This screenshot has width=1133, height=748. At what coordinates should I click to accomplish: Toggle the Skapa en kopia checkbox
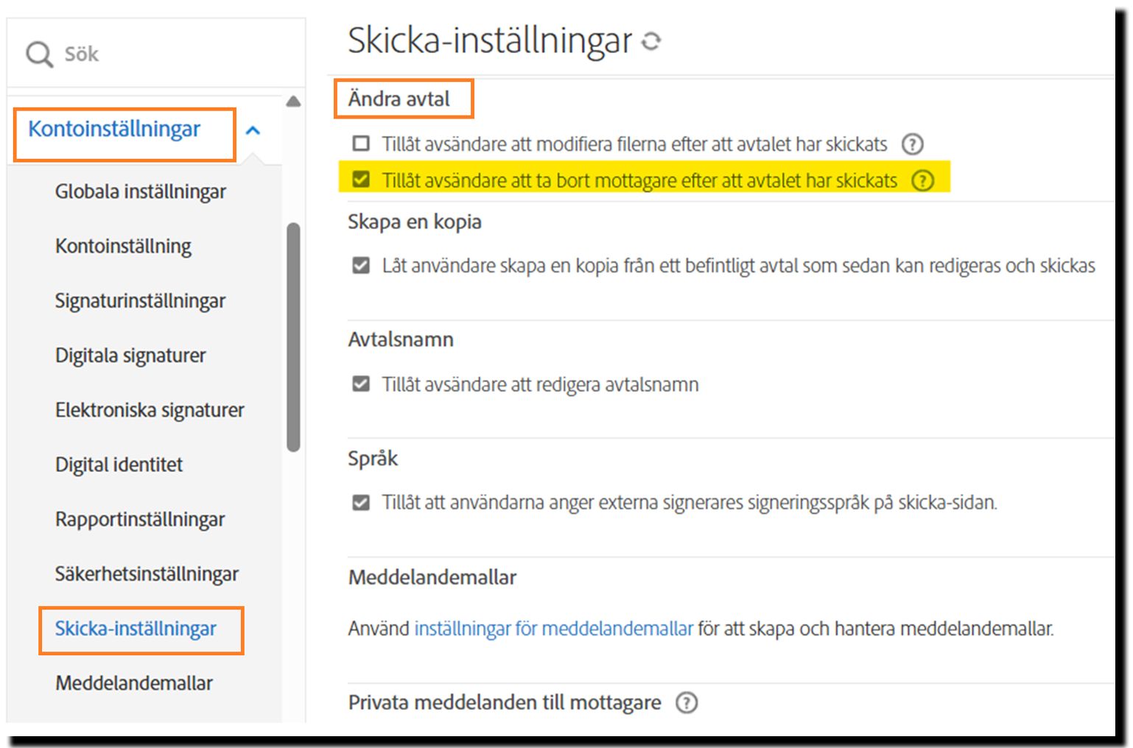[x=360, y=266]
